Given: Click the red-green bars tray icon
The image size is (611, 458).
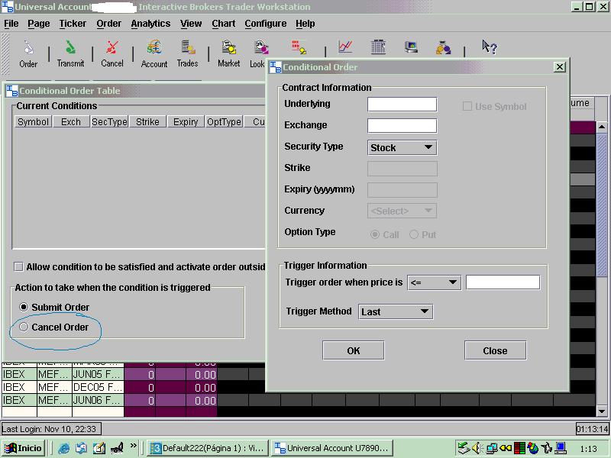Looking at the screenshot, I should [x=519, y=448].
